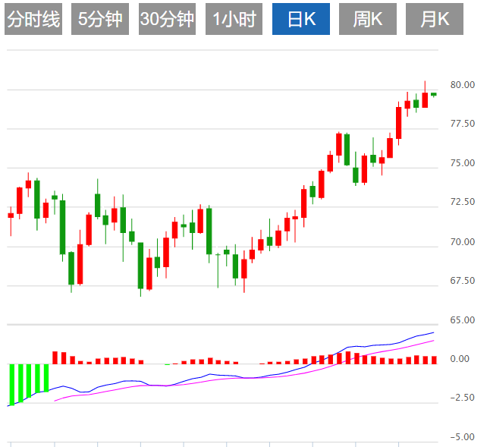Image resolution: width=490 pixels, height=447 pixels.
Task: Select the rightmost small green candlestick
Action: 434,94
